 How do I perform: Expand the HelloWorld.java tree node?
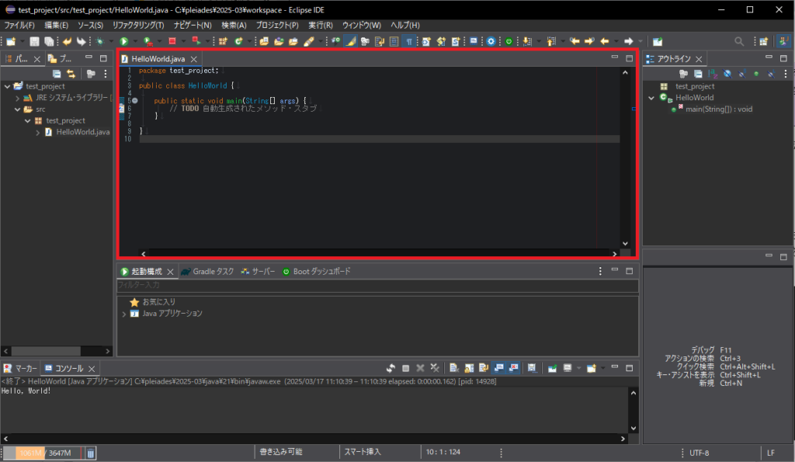coord(37,132)
